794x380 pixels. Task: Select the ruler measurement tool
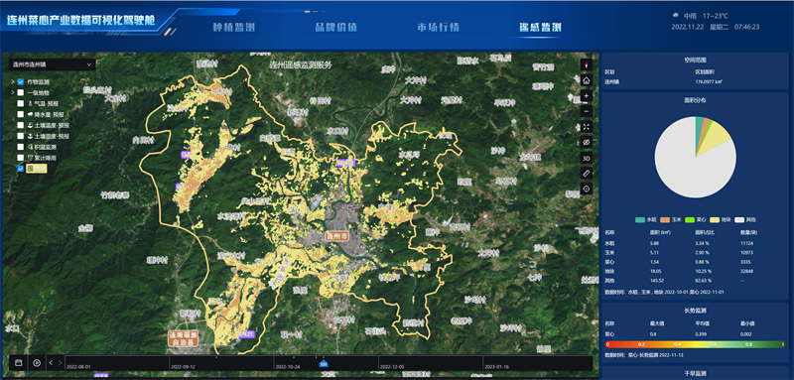(587, 173)
